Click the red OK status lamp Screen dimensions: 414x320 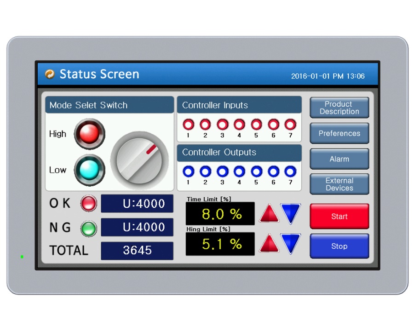(x=88, y=203)
